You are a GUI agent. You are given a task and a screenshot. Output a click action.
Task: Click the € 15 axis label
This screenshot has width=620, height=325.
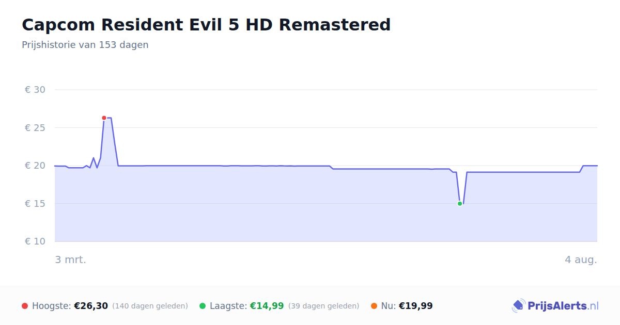click(35, 204)
